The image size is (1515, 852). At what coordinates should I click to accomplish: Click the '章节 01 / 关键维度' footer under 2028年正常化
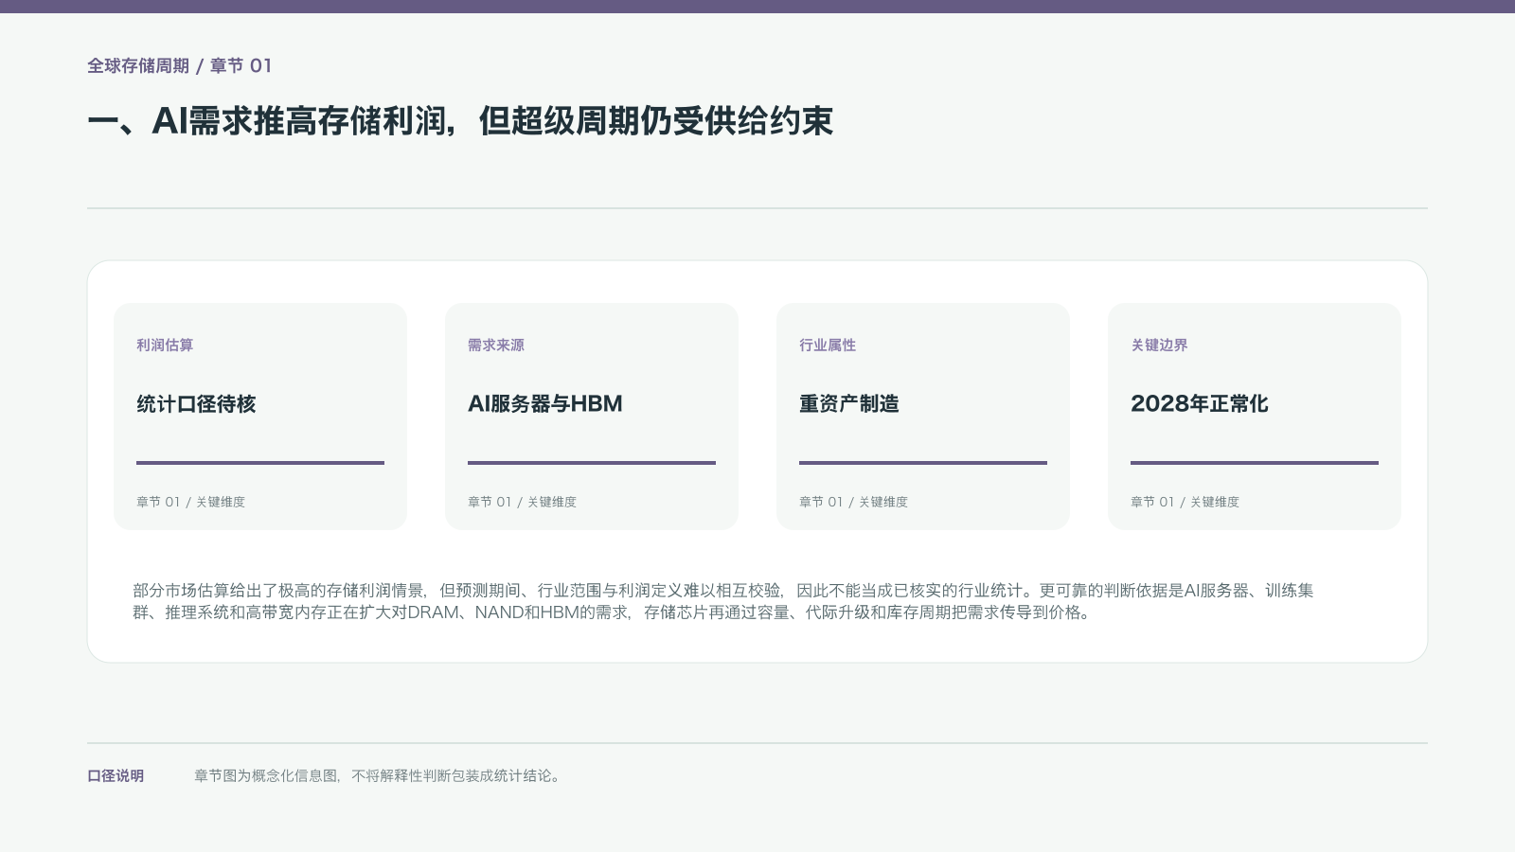[1185, 502]
